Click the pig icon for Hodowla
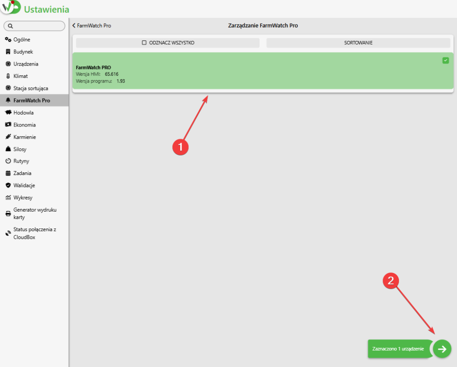 (x=8, y=113)
